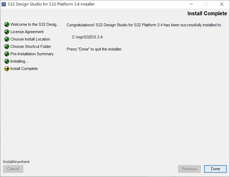Select the "Welcome to the S32 Desig..." step label
The width and height of the screenshot is (230, 177).
point(35,24)
